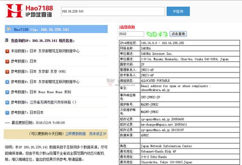Click the number 5 badge beside 参考数据5
Viewport: 242px width, 165px height.
[7, 92]
